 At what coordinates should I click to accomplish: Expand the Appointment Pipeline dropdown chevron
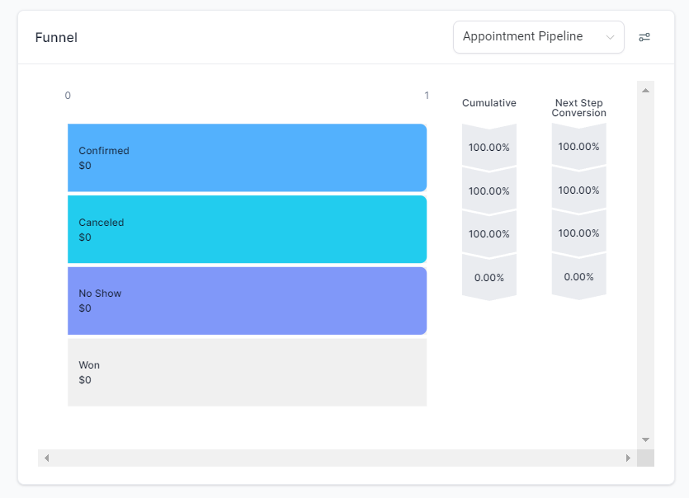(610, 37)
